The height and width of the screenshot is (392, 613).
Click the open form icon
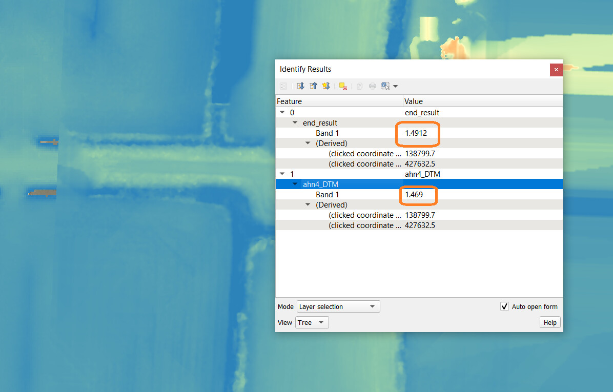pyautogui.click(x=283, y=86)
